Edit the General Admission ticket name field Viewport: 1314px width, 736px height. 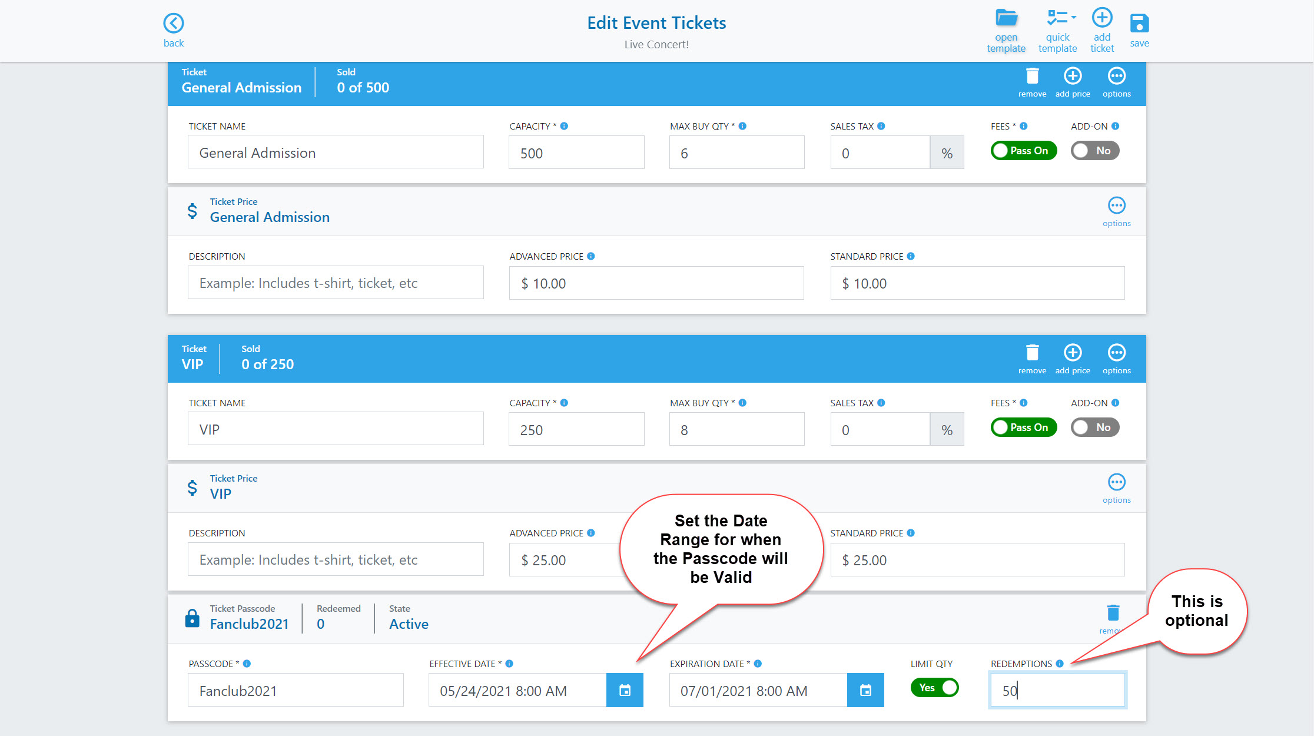tap(336, 152)
